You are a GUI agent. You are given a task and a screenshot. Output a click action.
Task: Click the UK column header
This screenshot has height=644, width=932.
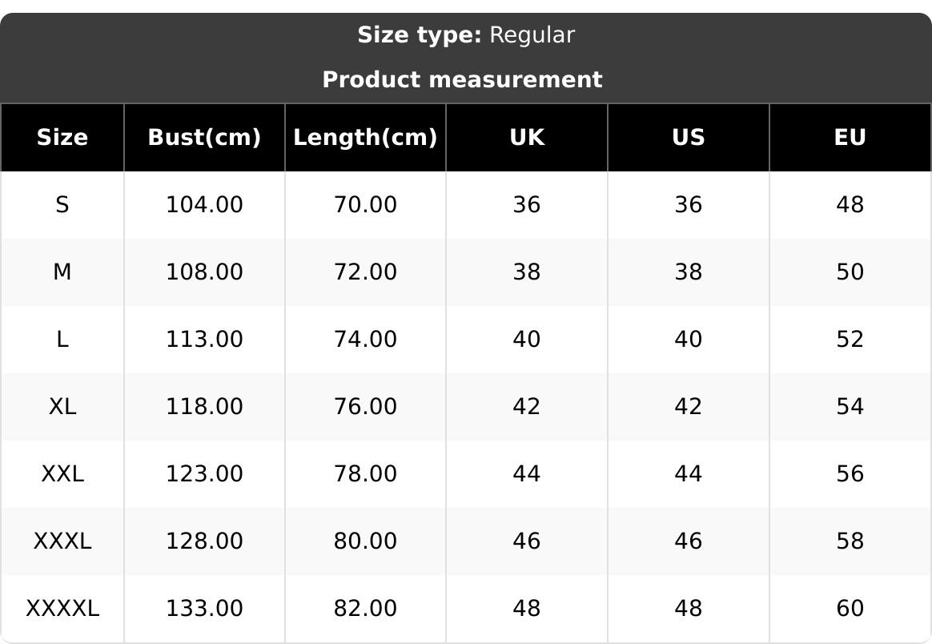coord(527,138)
